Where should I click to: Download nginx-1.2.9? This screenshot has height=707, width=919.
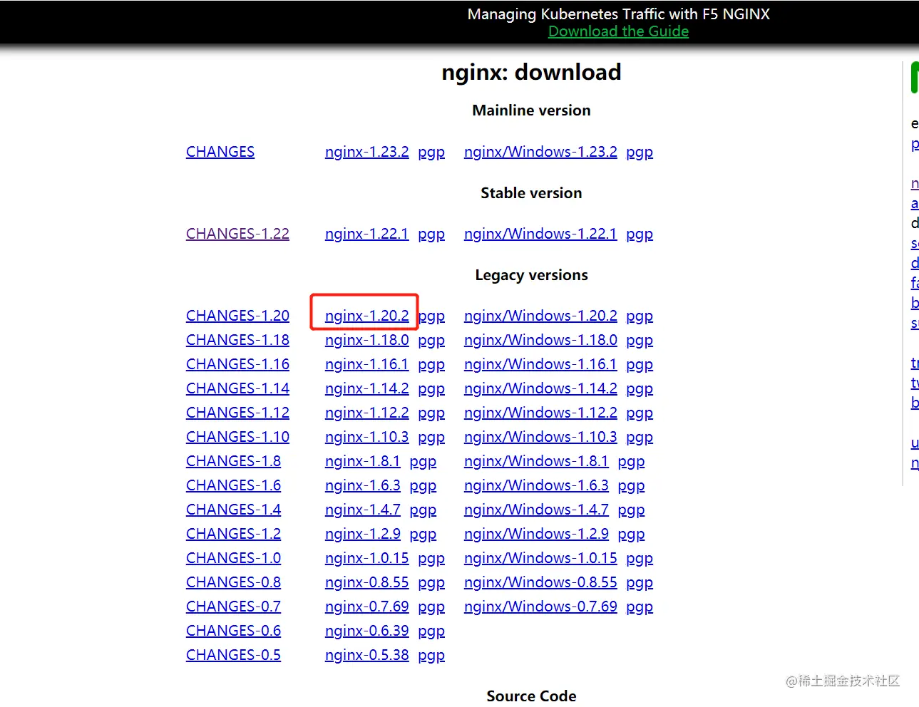point(363,534)
